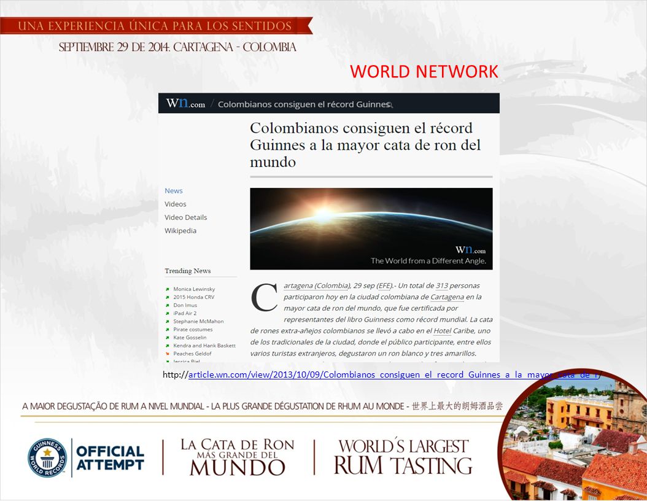Click the Trending News heading
647x501 pixels.
coord(188,271)
